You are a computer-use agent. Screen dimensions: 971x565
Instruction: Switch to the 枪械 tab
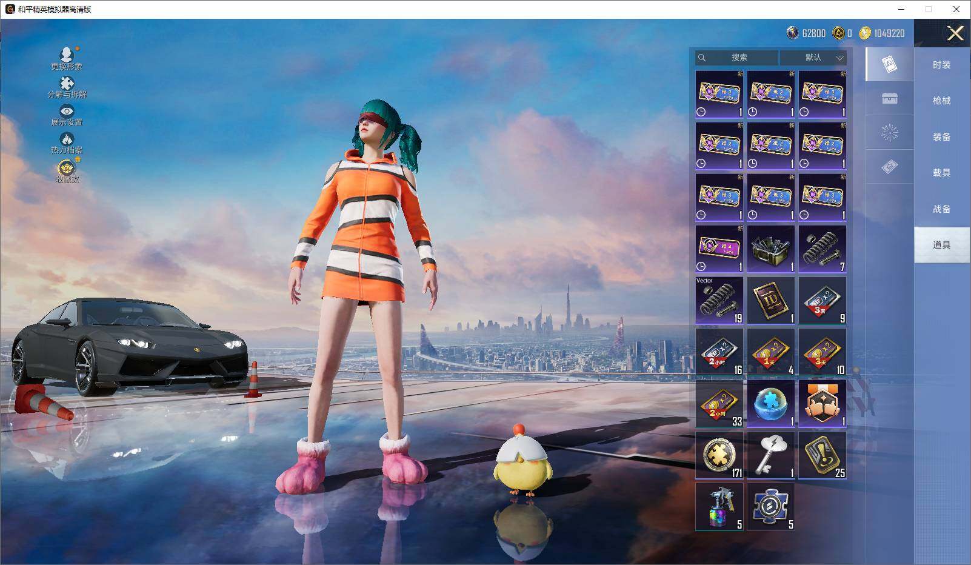click(x=941, y=101)
